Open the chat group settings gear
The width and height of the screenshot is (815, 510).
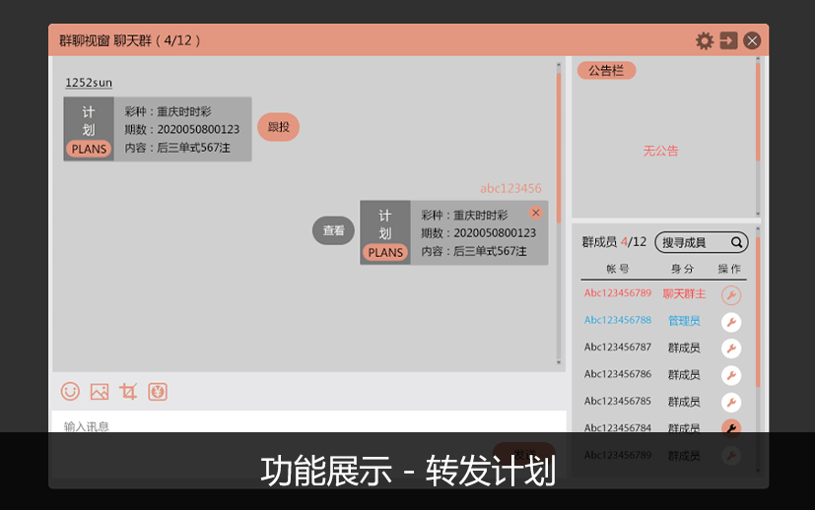[704, 40]
